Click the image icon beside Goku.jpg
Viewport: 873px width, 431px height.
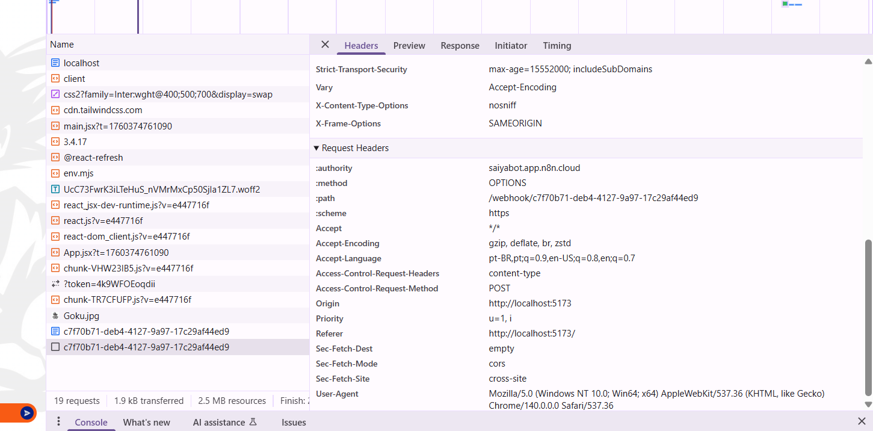[x=55, y=316]
